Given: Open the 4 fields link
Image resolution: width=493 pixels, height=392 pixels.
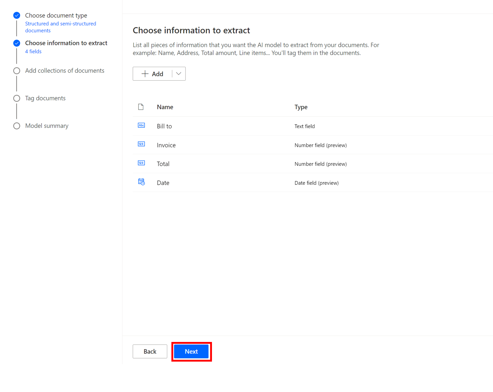Looking at the screenshot, I should pos(33,51).
